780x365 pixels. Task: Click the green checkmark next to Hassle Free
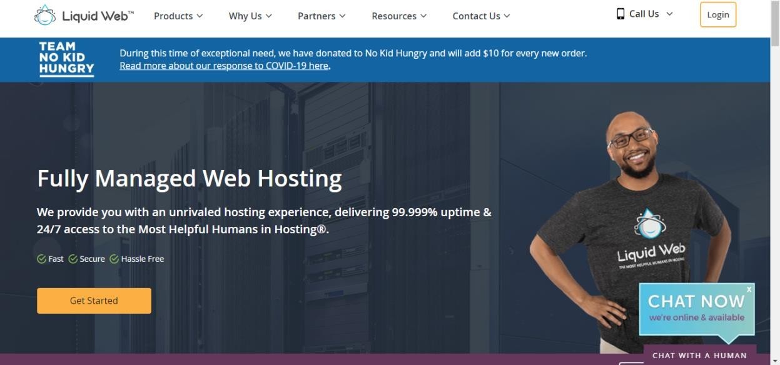point(114,259)
